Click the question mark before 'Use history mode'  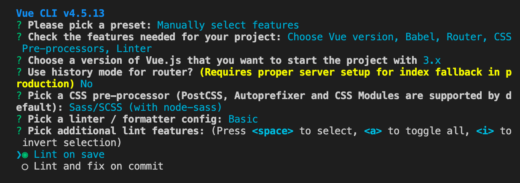click(19, 72)
